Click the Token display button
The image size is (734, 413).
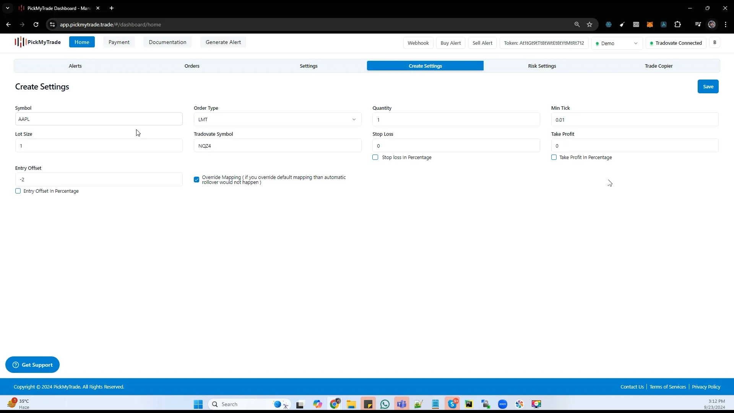coord(544,43)
